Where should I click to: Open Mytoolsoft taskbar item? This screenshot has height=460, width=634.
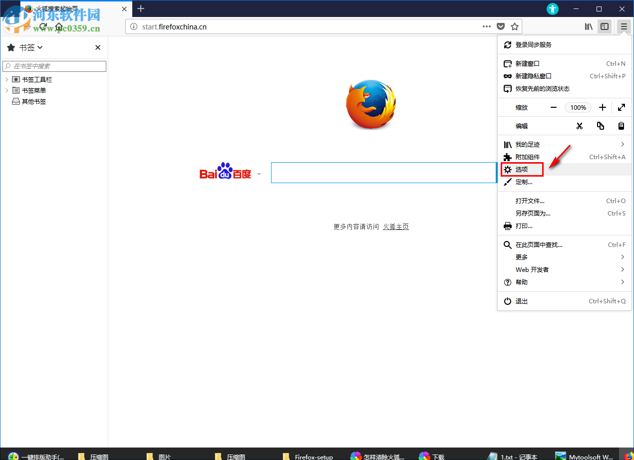[585, 456]
